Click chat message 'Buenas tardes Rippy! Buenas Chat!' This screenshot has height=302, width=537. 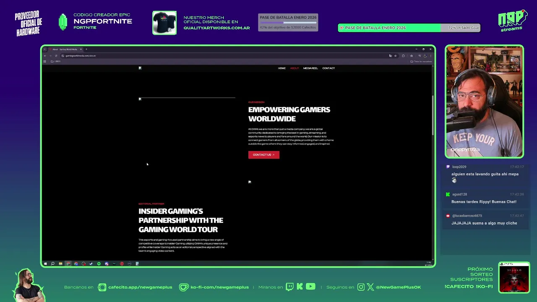tap(484, 202)
